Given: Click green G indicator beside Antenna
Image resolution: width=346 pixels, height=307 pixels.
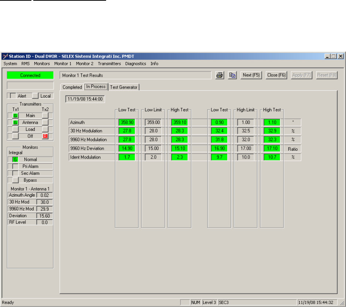Looking at the screenshot, I should pos(16,123).
